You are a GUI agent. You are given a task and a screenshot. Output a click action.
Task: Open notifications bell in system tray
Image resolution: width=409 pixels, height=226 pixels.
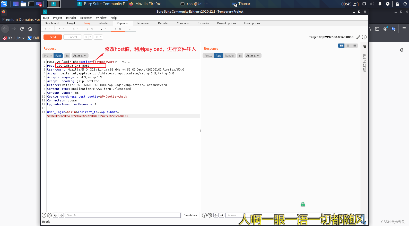pyautogui.click(x=380, y=4)
